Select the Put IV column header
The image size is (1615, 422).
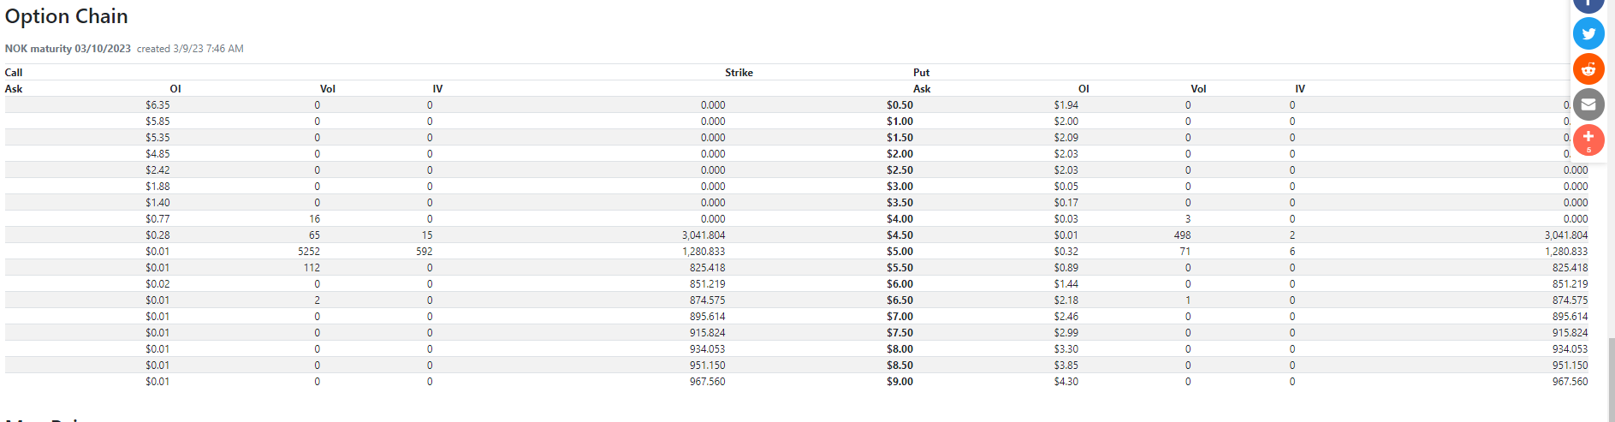coord(1300,89)
